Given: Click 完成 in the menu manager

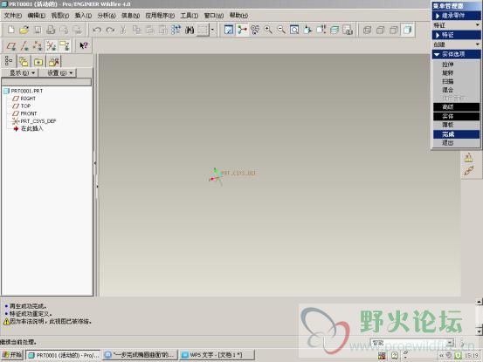Looking at the screenshot, I should (x=456, y=134).
